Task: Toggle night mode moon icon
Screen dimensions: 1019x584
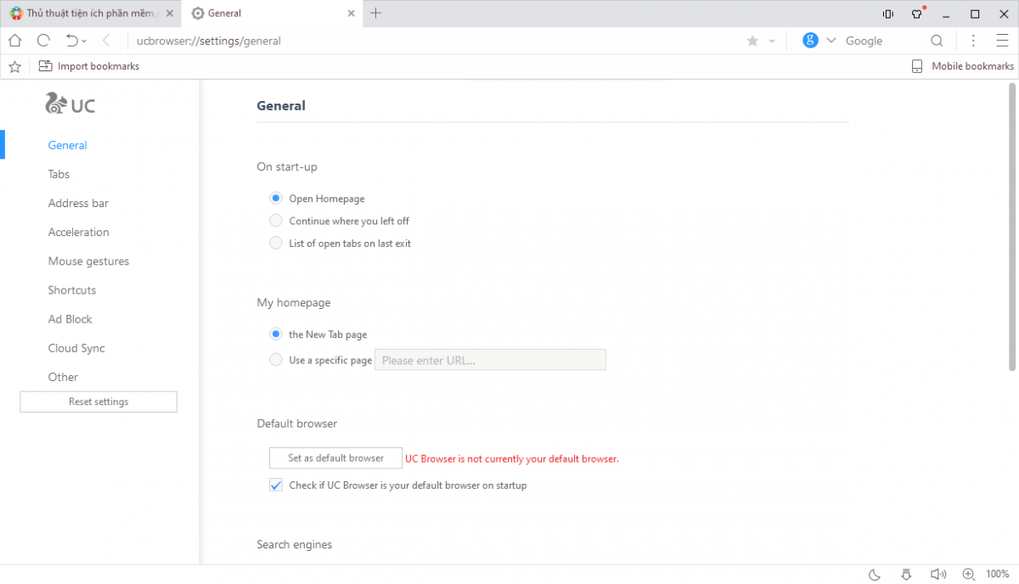Action: (875, 574)
